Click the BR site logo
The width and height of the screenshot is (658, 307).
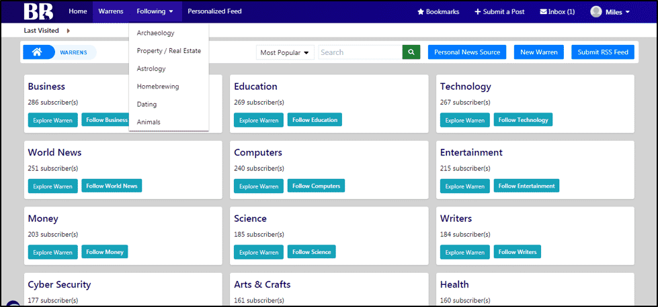tap(38, 11)
